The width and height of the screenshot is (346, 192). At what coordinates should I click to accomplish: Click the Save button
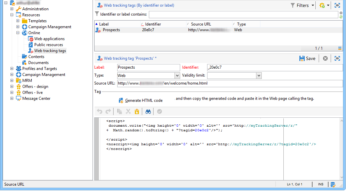point(307,58)
